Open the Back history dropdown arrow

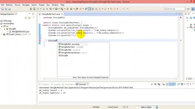(x=118, y=9)
